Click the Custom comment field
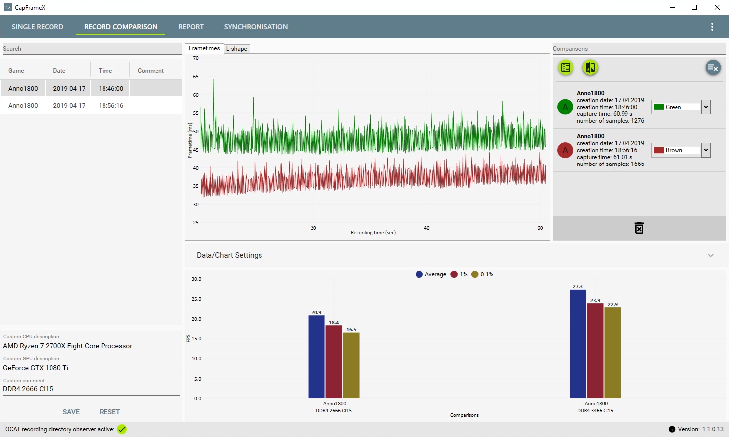This screenshot has width=729, height=437. point(91,389)
